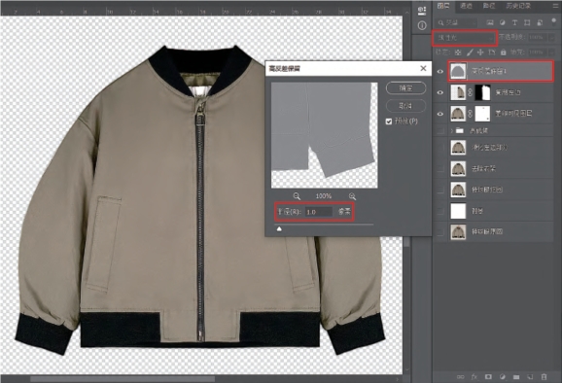
Task: Create a new group folder icon
Action: [516, 377]
